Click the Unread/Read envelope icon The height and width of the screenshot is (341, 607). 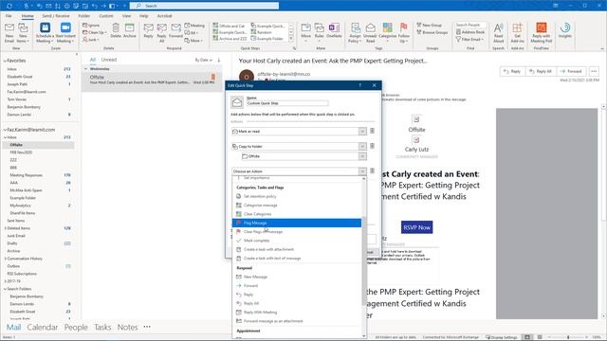tap(371, 32)
